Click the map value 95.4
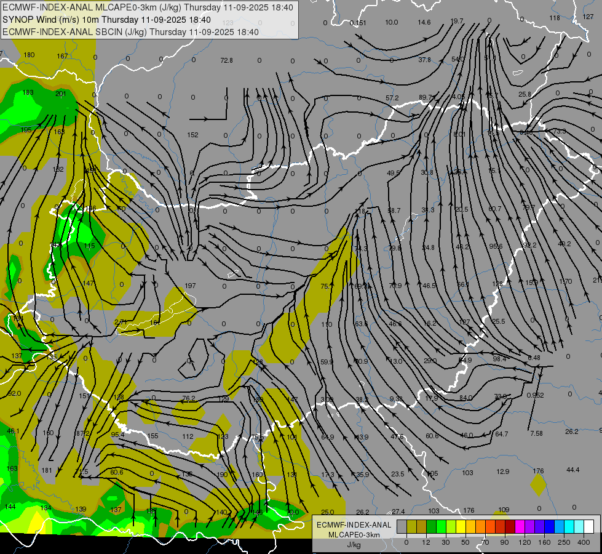The height and width of the screenshot is (554, 602). (x=117, y=435)
